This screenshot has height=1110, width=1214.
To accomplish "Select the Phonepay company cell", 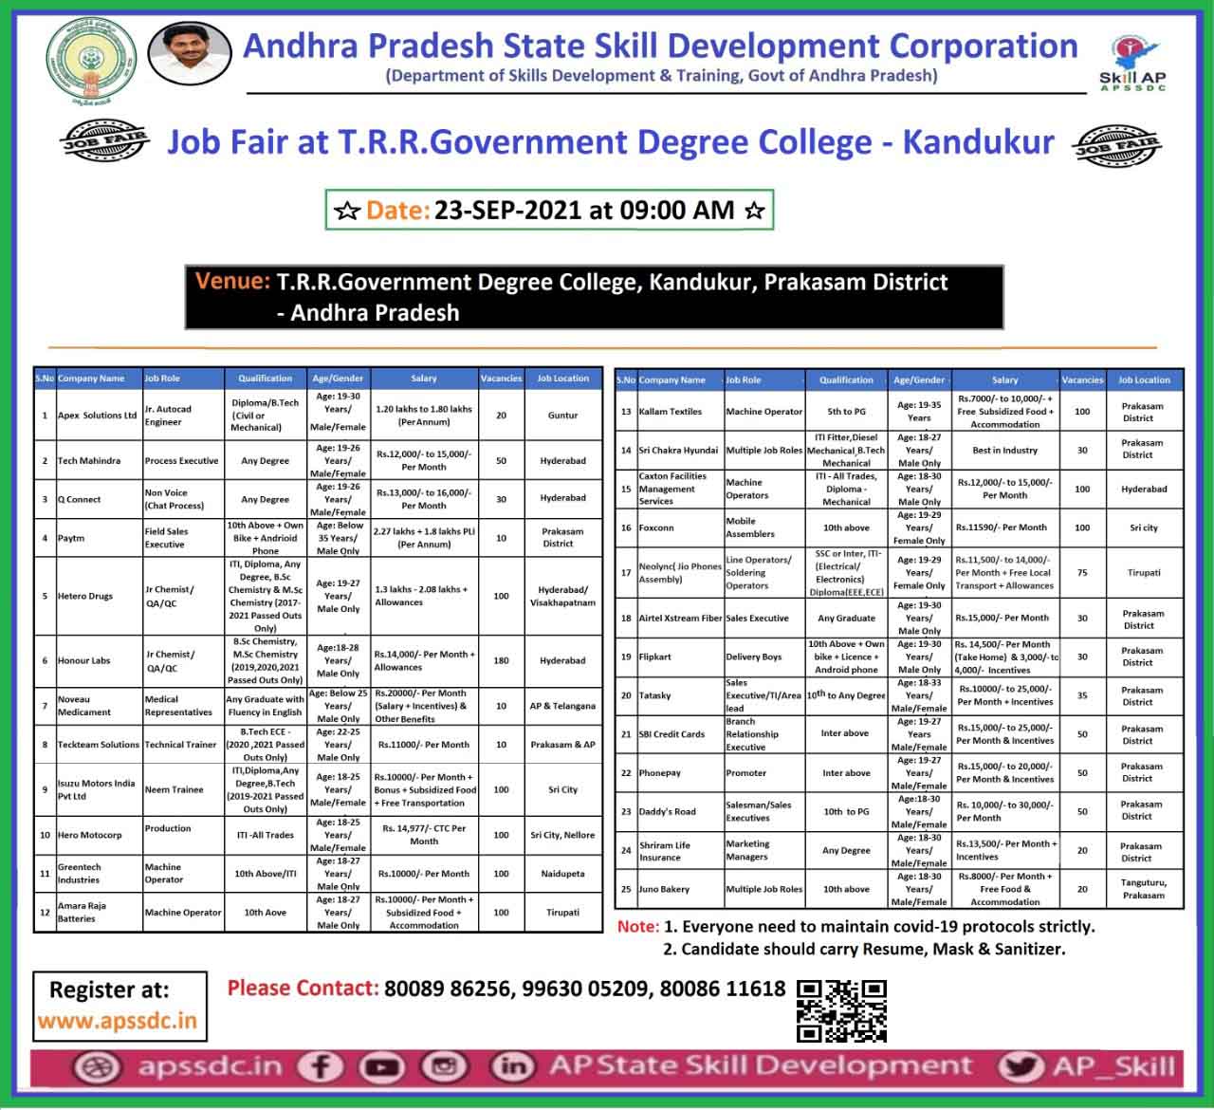I will [680, 772].
